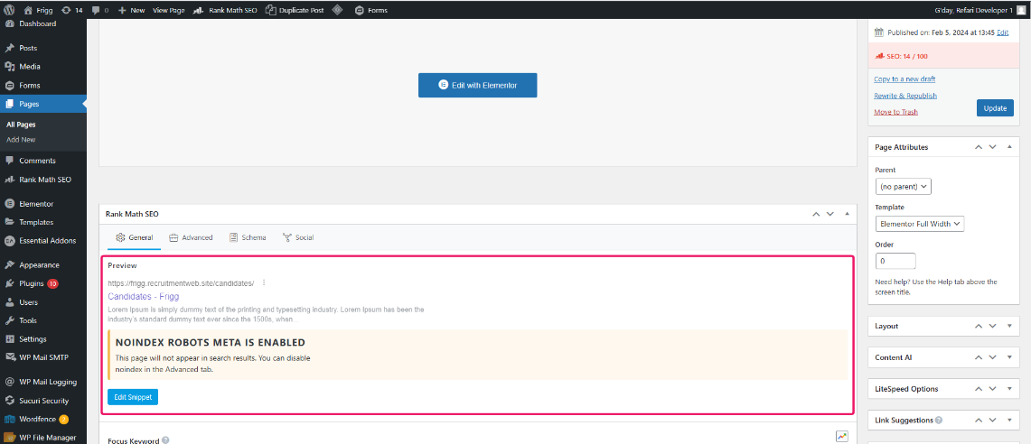
Task: Switch to Rank Math General tab
Action: 134,237
